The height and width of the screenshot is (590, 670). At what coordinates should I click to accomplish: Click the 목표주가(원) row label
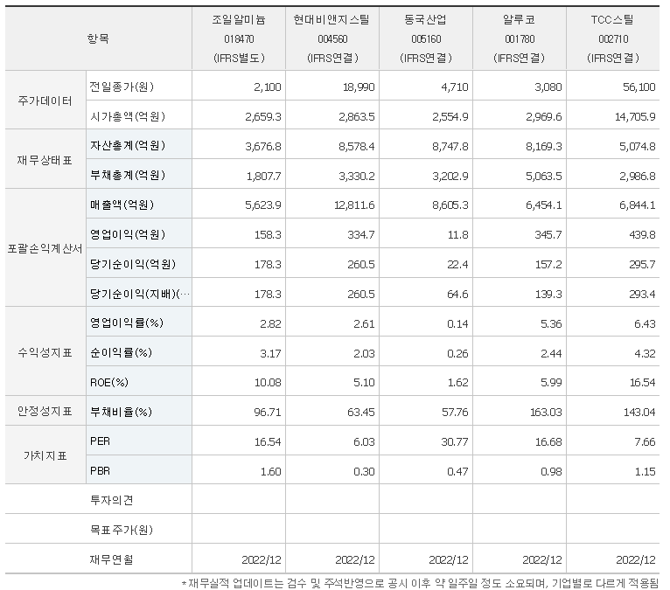pos(122,530)
